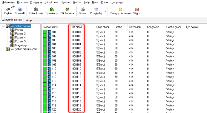Select Wszystkie drzwi wspólne tree item

click(24, 49)
